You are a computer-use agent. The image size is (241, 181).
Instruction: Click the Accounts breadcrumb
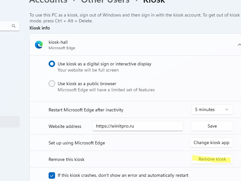(x=48, y=1)
